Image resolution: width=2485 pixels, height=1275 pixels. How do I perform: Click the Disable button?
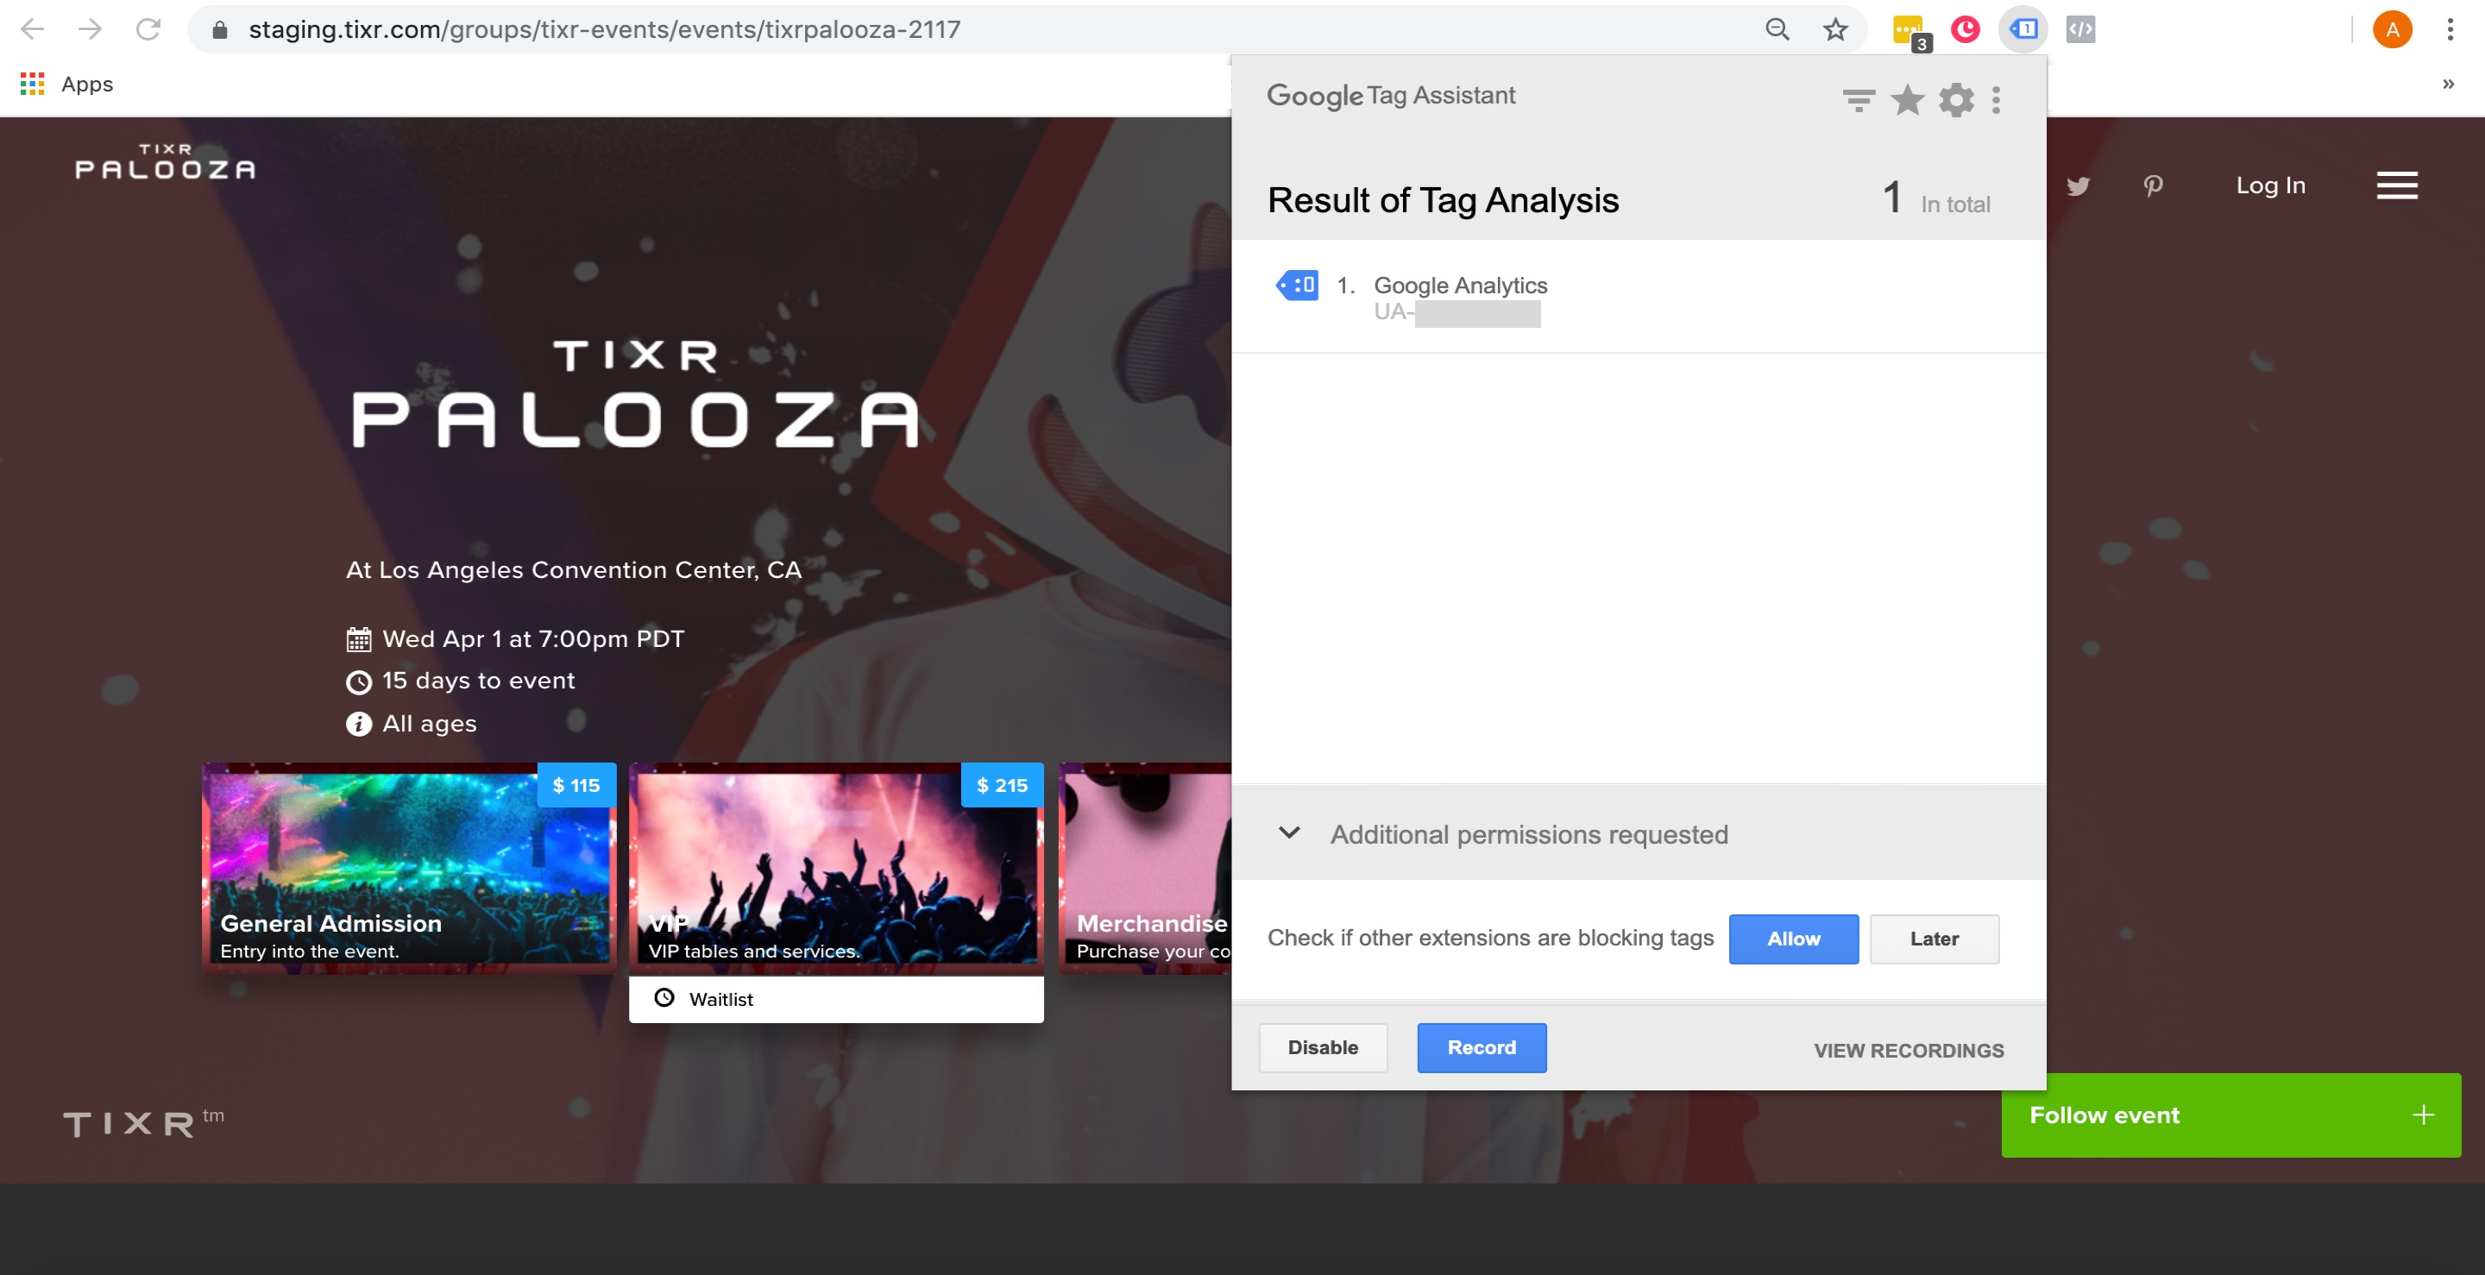coord(1323,1047)
